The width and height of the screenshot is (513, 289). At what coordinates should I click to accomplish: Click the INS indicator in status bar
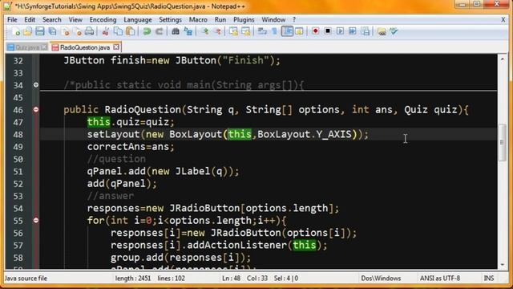pos(489,279)
